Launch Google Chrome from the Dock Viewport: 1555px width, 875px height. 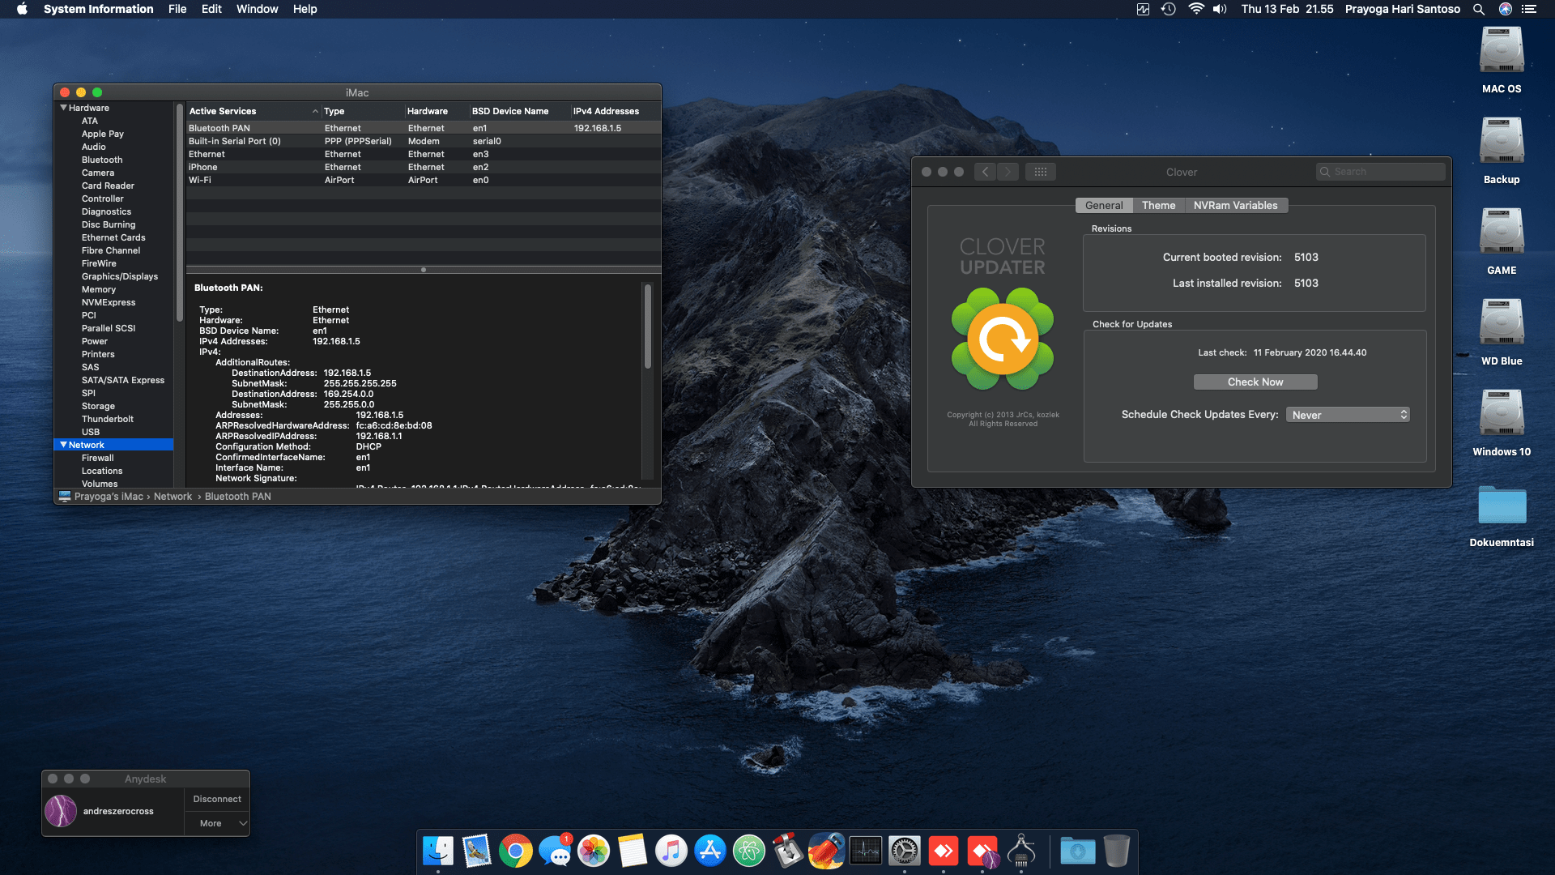pos(515,851)
